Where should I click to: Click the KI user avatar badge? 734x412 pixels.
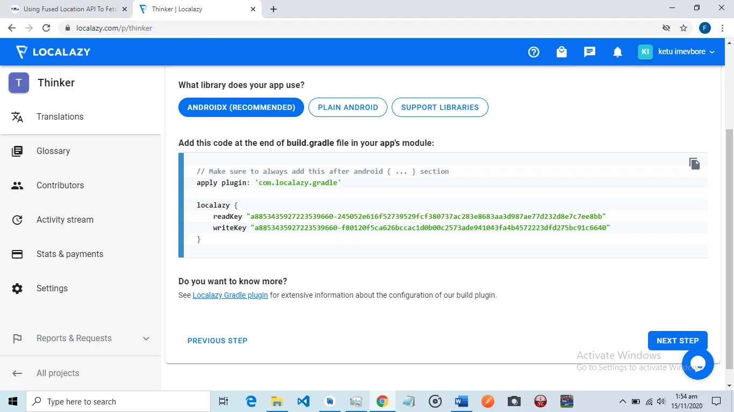(645, 52)
